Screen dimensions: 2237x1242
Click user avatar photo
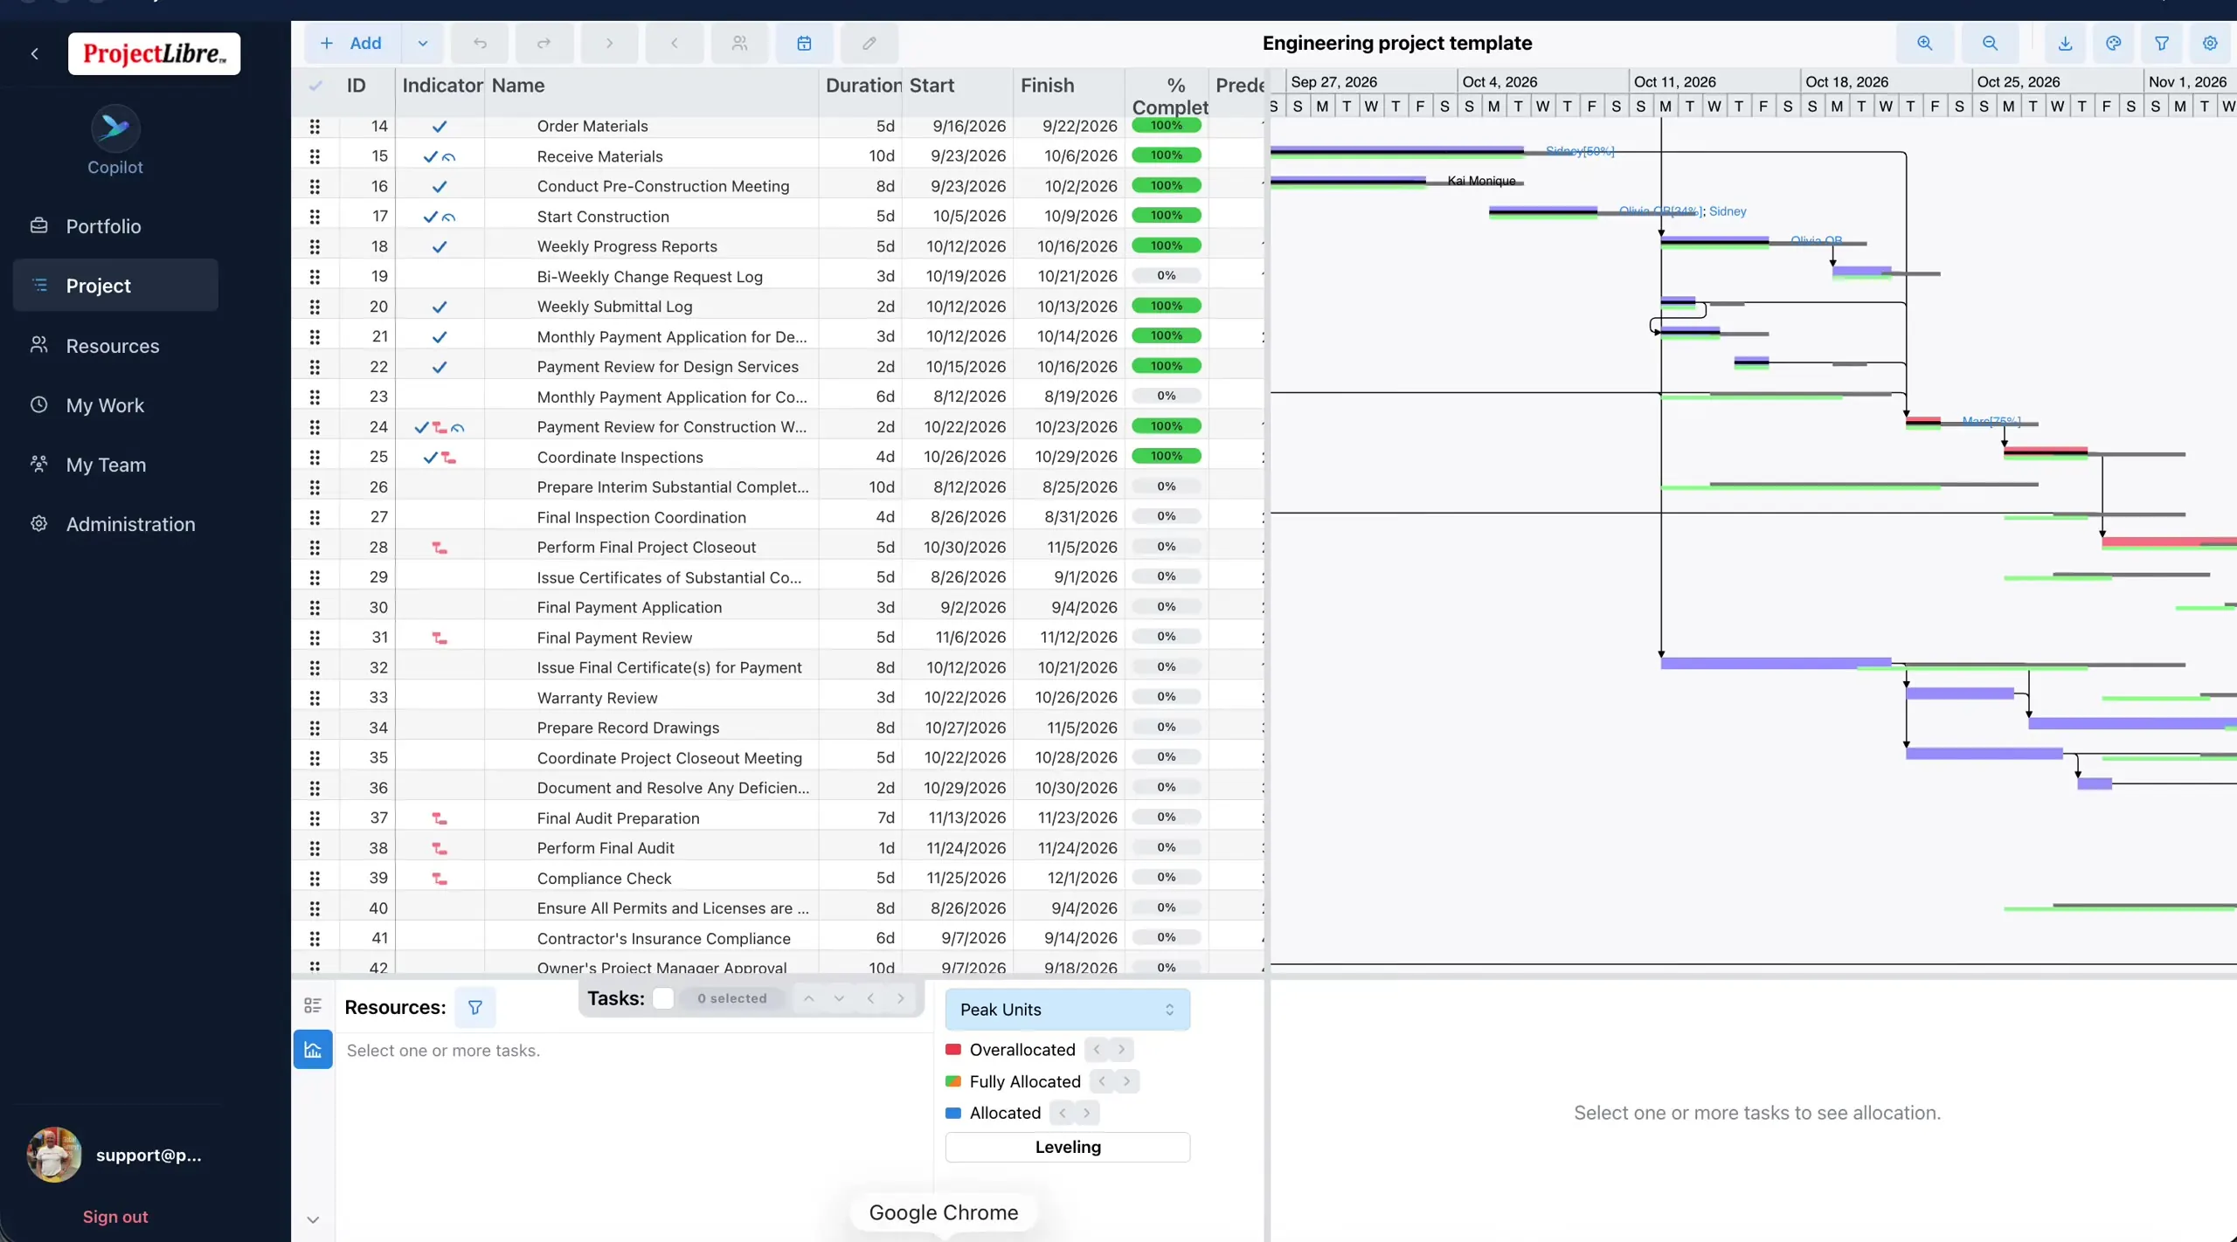[x=54, y=1155]
